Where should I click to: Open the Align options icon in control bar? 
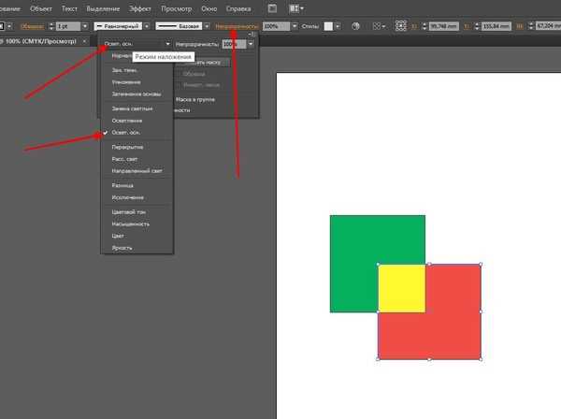pyautogui.click(x=379, y=26)
